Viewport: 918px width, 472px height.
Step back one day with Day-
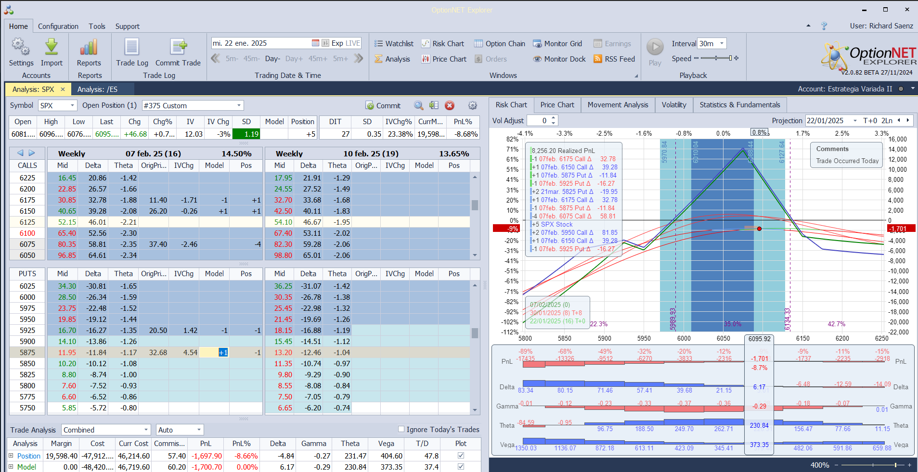click(x=272, y=59)
